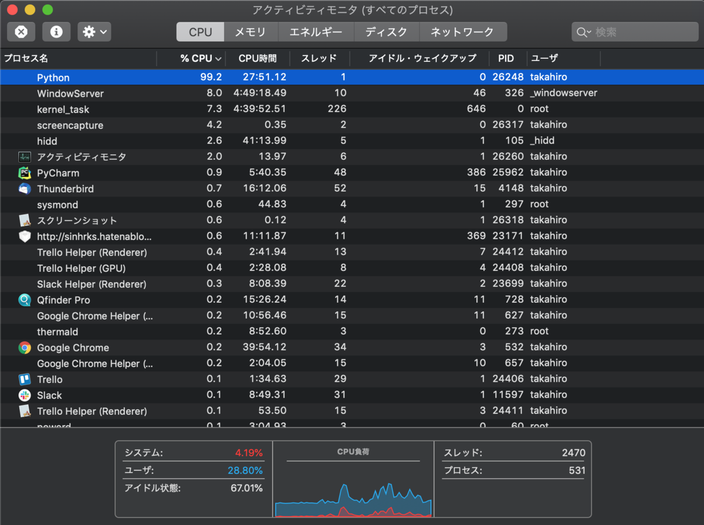Click the 検索 search field
Screen dimensions: 704x525
pos(634,32)
